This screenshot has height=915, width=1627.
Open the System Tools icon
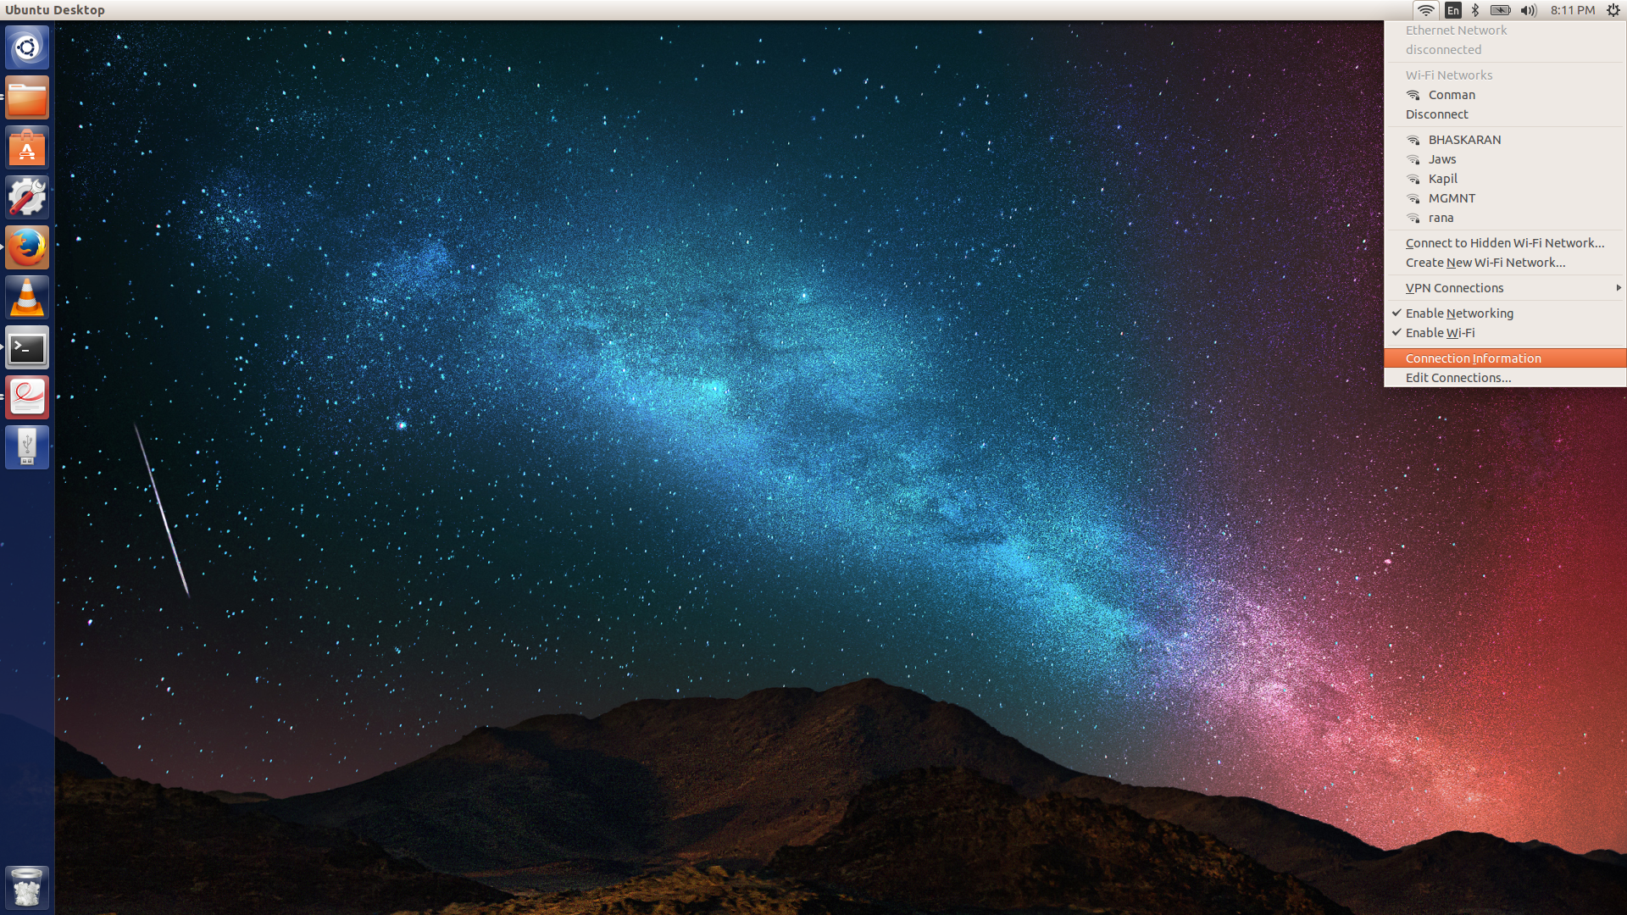click(27, 197)
